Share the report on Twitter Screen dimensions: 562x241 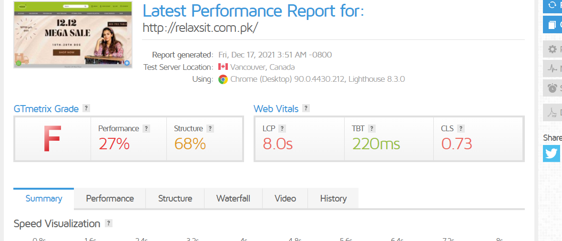tap(552, 154)
